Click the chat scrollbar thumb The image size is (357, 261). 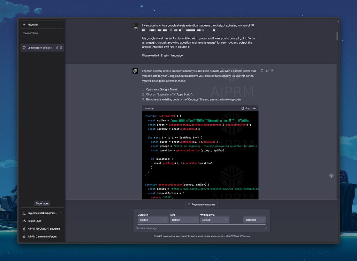pos(337,36)
